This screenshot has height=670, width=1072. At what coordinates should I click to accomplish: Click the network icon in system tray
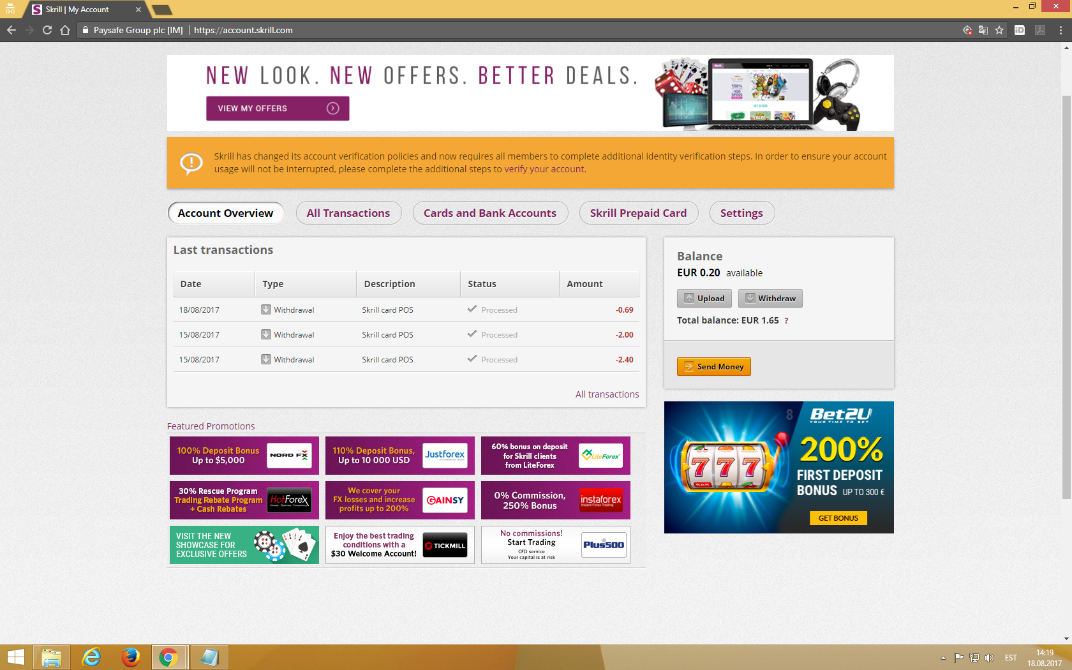click(x=974, y=658)
